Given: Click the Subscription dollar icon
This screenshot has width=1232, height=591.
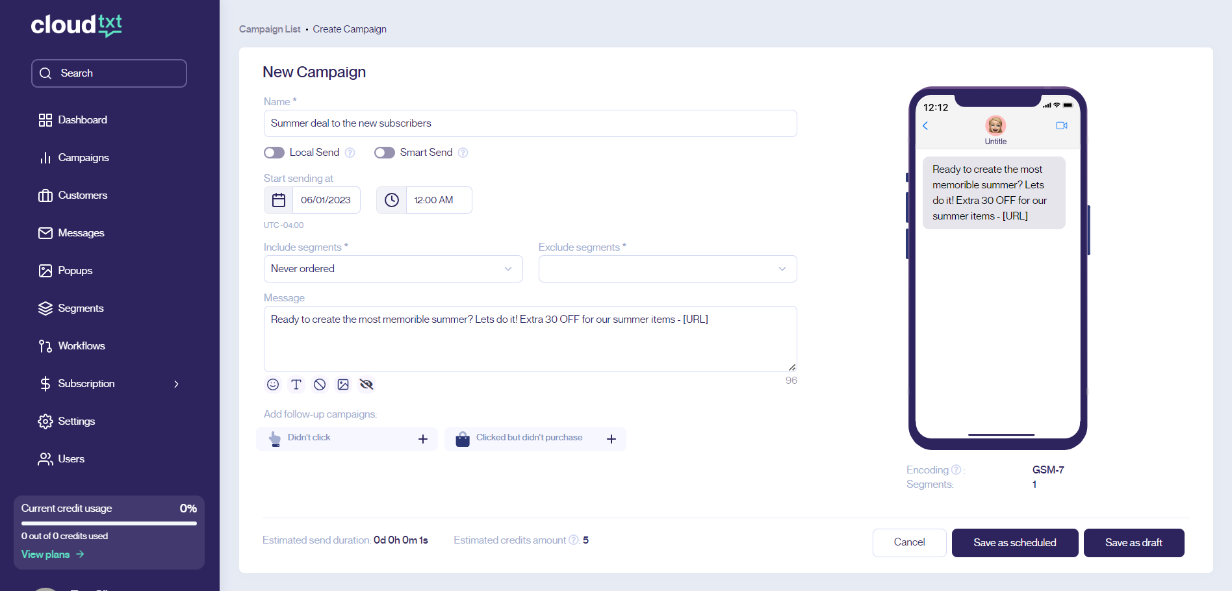Looking at the screenshot, I should pos(45,384).
